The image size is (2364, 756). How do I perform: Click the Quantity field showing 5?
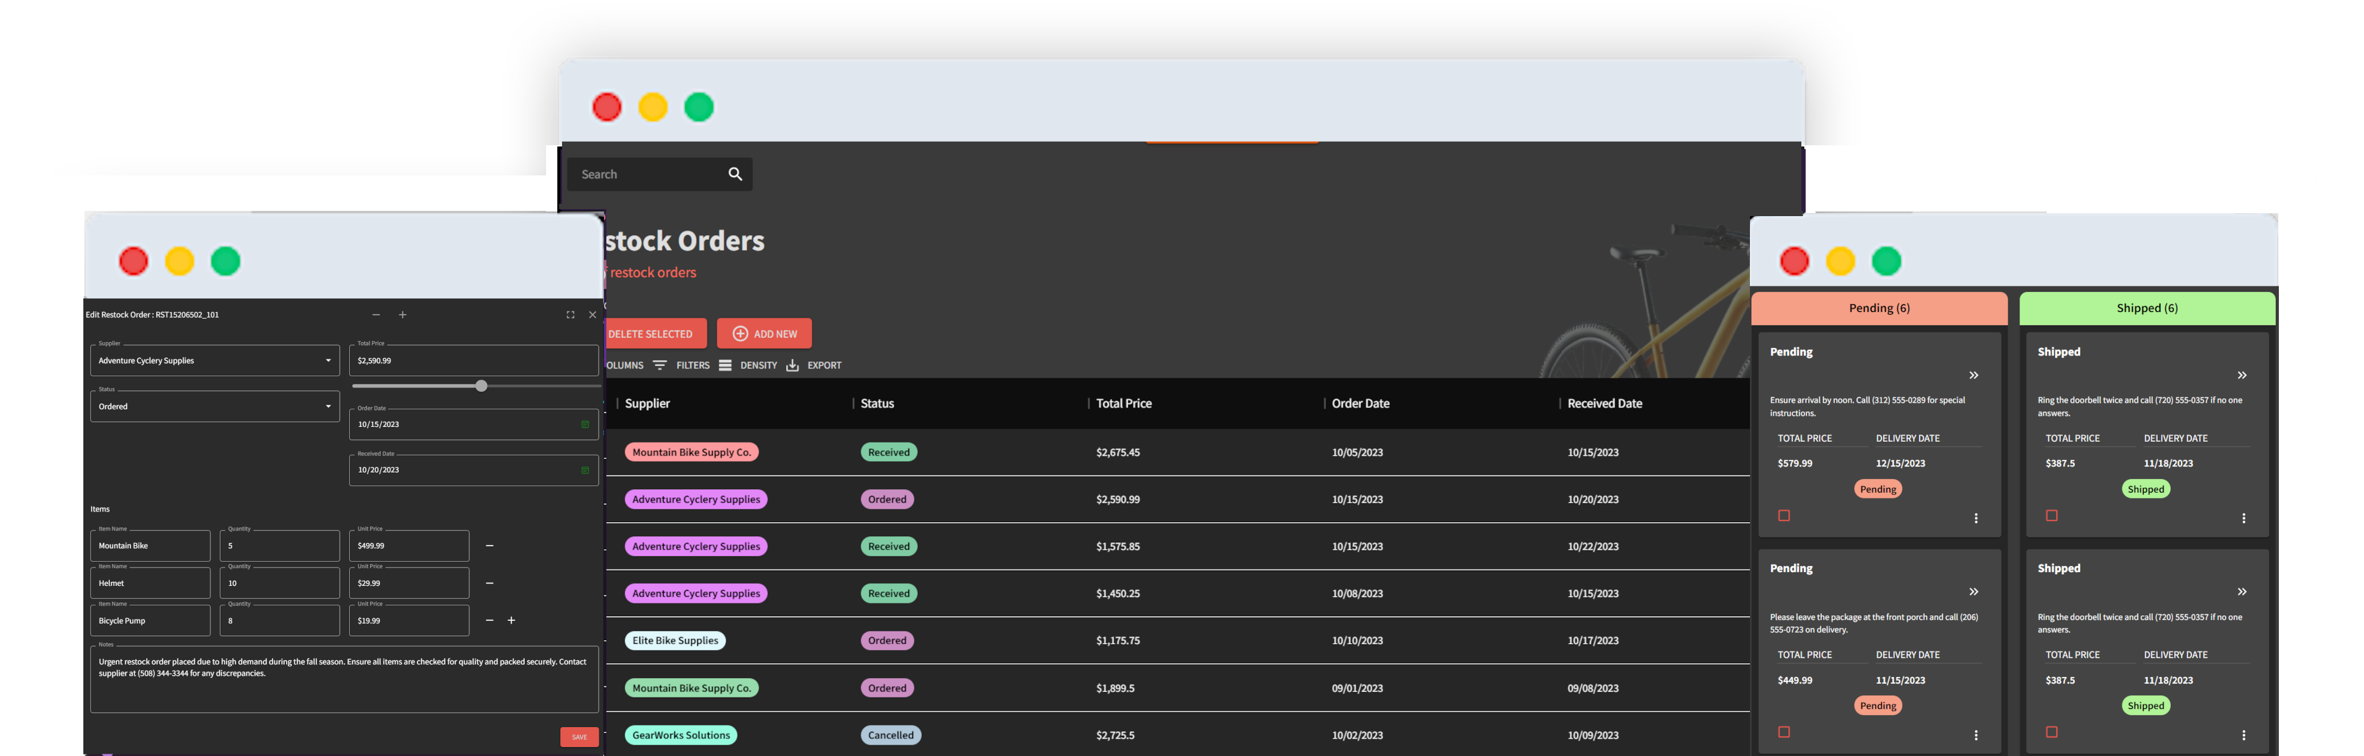(x=280, y=546)
